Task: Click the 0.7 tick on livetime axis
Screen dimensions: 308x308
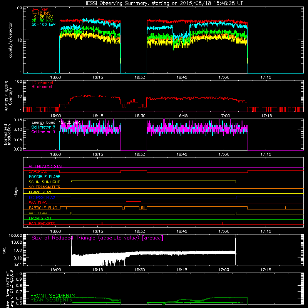Action: tap(19, 292)
